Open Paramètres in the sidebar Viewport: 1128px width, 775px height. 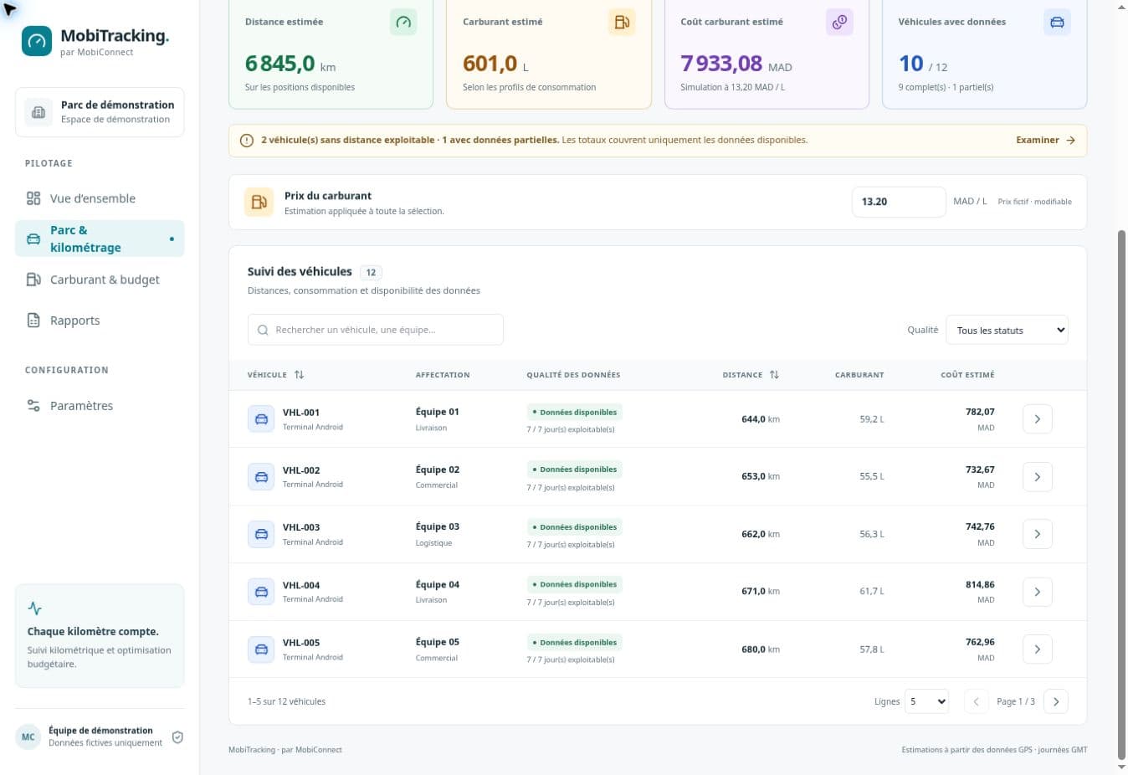point(100,406)
